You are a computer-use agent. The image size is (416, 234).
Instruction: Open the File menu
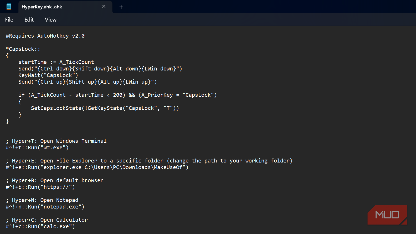pyautogui.click(x=9, y=20)
